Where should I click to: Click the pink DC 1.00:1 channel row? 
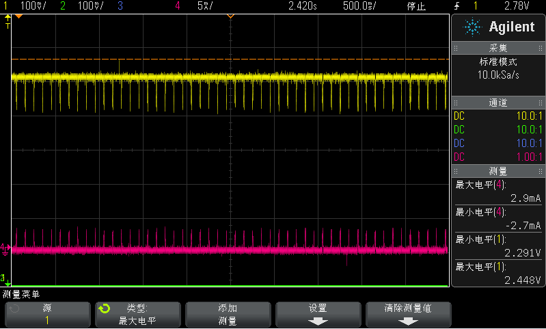(x=498, y=157)
